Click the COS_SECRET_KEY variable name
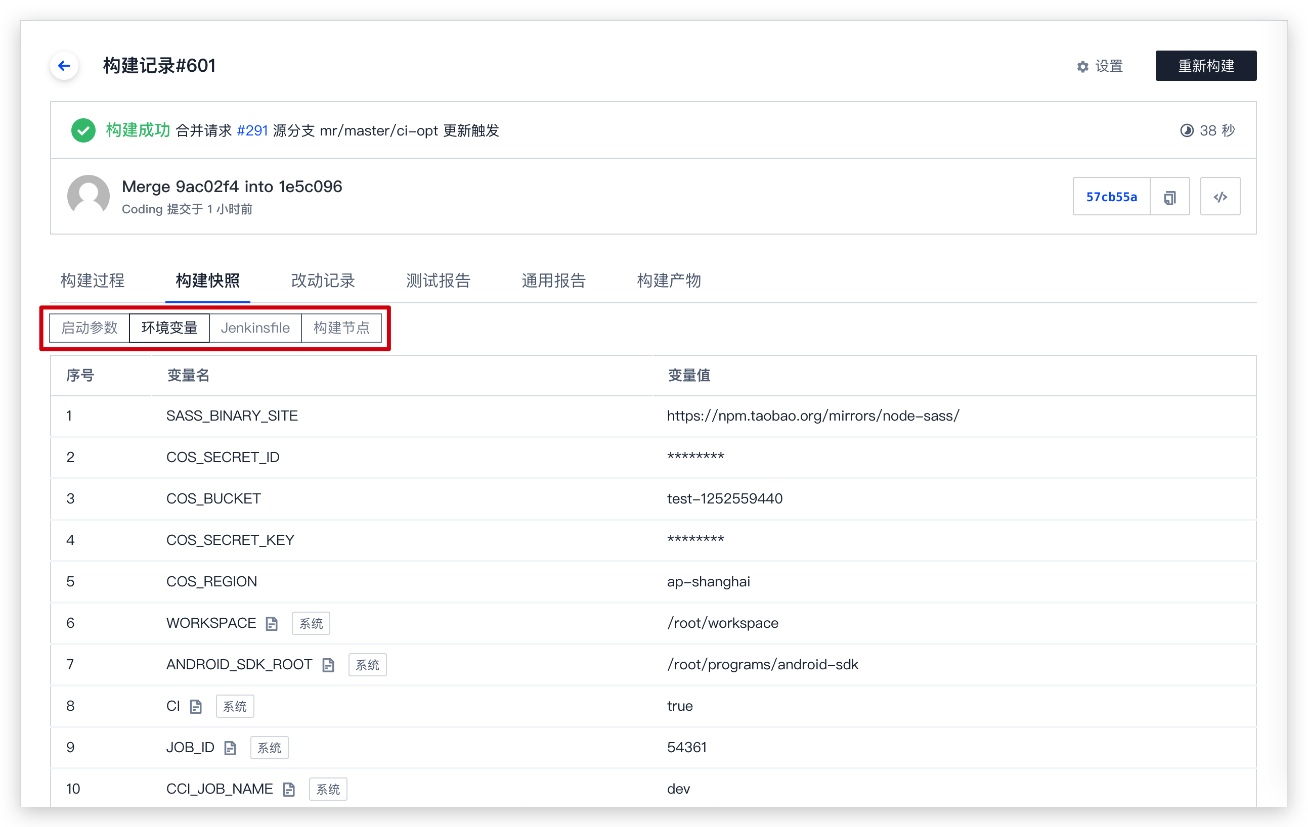The image size is (1308, 827). 230,540
